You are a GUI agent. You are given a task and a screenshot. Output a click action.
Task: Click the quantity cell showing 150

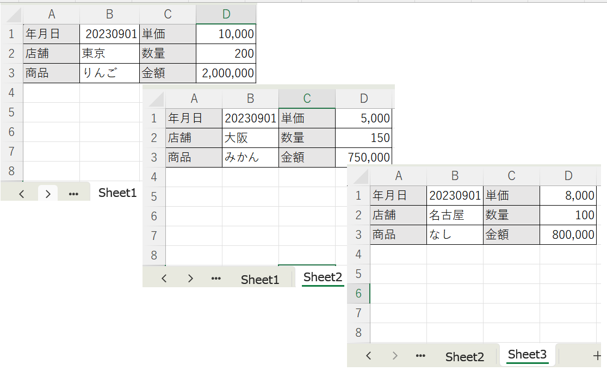[363, 138]
